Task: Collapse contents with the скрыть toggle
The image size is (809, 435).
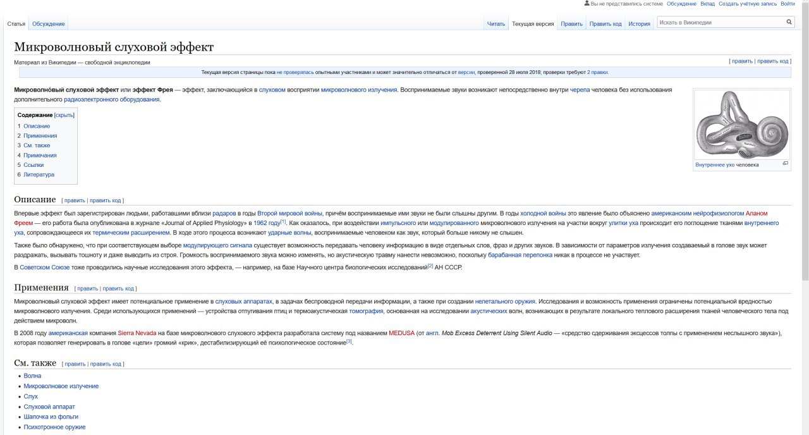Action: [64, 115]
